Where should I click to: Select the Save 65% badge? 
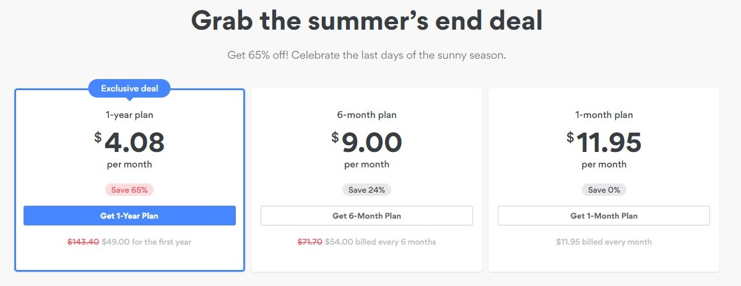coord(129,190)
